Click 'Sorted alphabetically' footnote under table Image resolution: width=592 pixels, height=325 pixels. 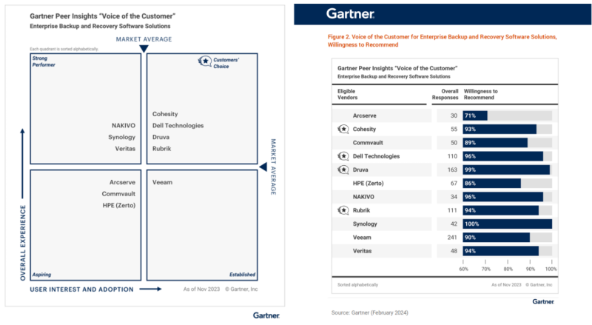click(x=357, y=284)
